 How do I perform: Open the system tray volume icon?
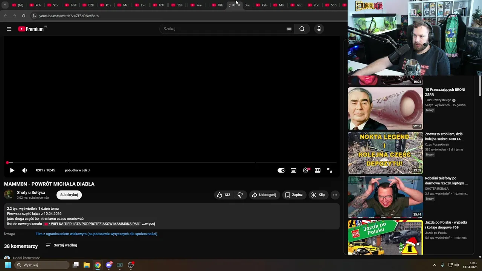(457, 265)
